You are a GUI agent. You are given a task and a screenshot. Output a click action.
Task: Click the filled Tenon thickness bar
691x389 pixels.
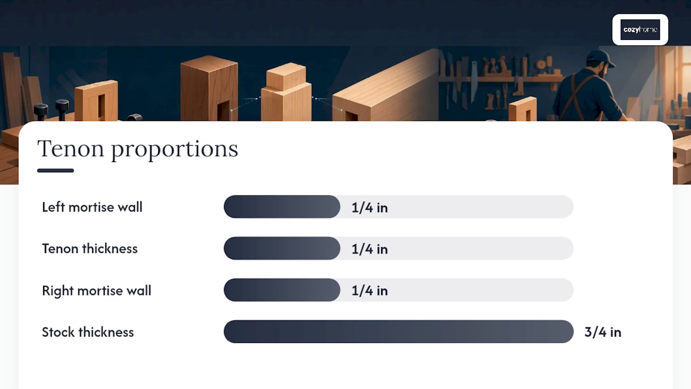pos(282,248)
